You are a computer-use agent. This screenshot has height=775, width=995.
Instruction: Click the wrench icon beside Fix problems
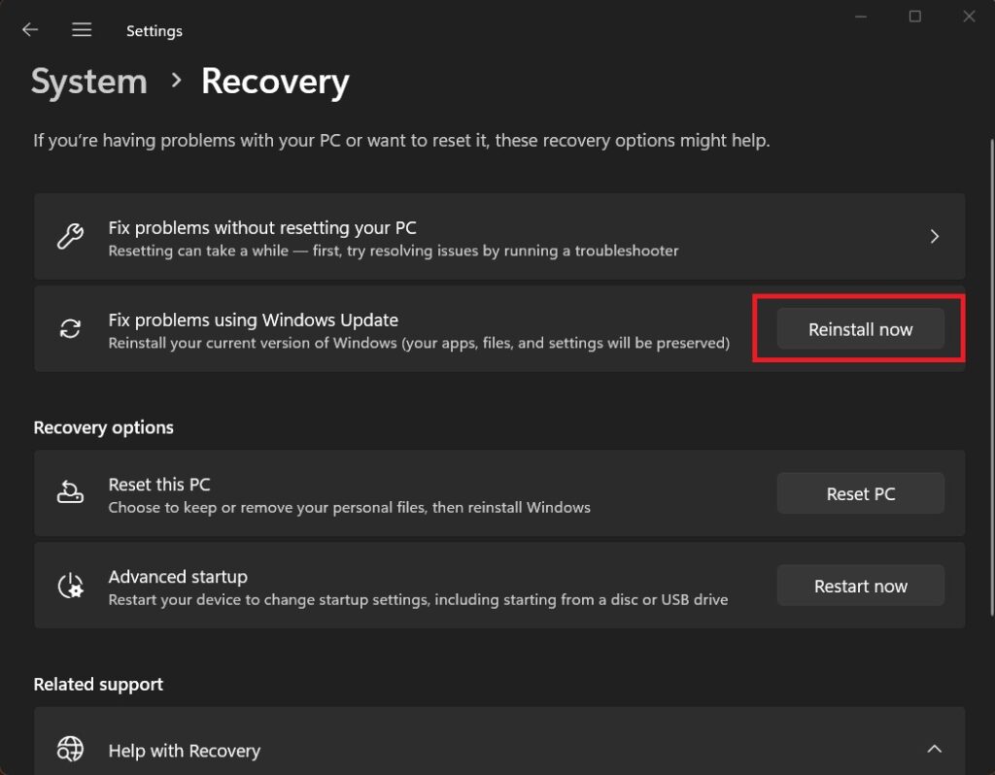(x=70, y=236)
